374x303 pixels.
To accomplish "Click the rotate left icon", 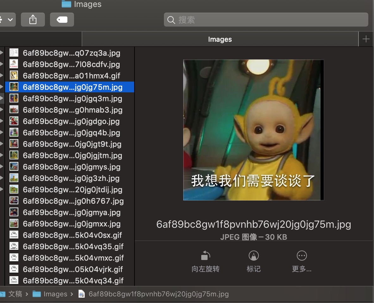I will click(206, 256).
